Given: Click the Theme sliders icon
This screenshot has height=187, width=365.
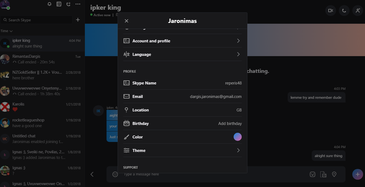Looking at the screenshot, I should [x=127, y=150].
